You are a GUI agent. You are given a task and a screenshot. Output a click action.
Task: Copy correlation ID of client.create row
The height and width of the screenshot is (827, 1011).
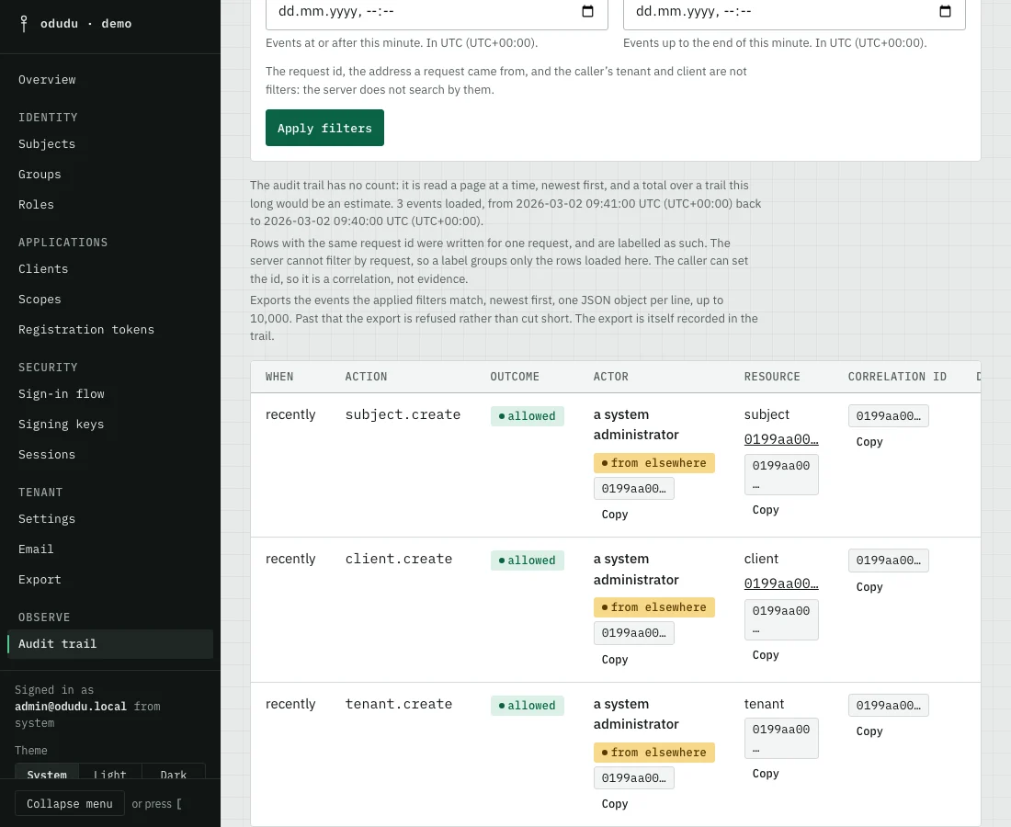(869, 586)
